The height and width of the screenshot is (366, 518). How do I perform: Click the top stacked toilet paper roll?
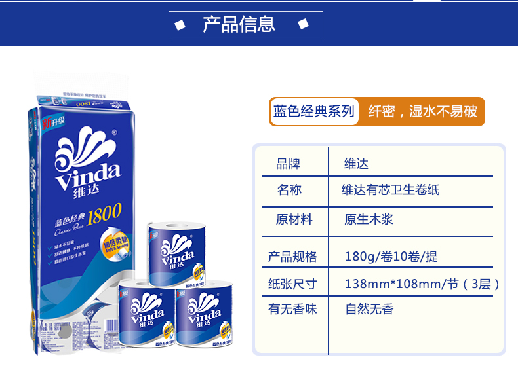pos(176,254)
